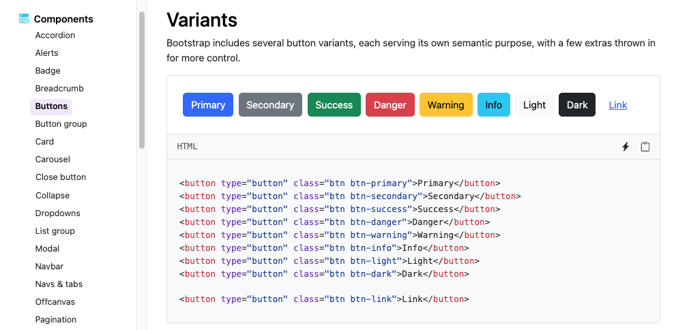Go to Offcanvas component page
The image size is (674, 330).
(55, 301)
